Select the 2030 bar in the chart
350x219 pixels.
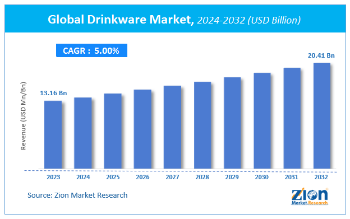click(262, 121)
